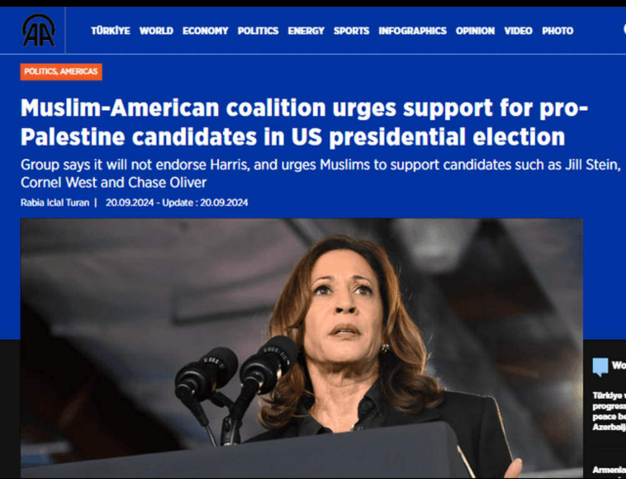Click author name Rabia Iclal Turan

54,203
